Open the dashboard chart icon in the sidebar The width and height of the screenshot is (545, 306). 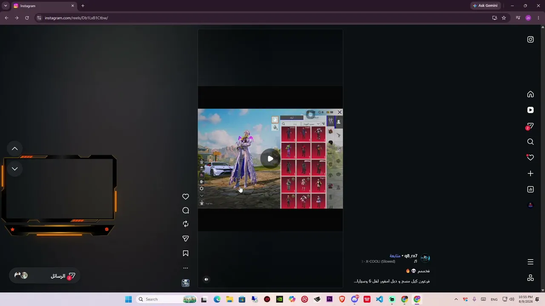pos(531,189)
